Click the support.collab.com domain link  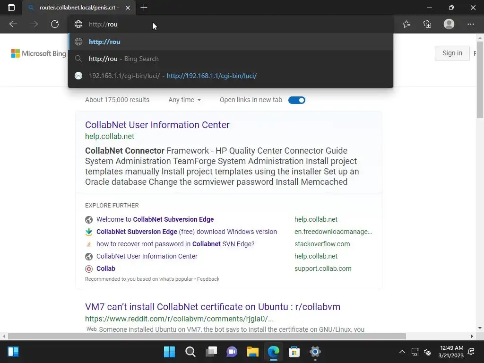coord(323,268)
